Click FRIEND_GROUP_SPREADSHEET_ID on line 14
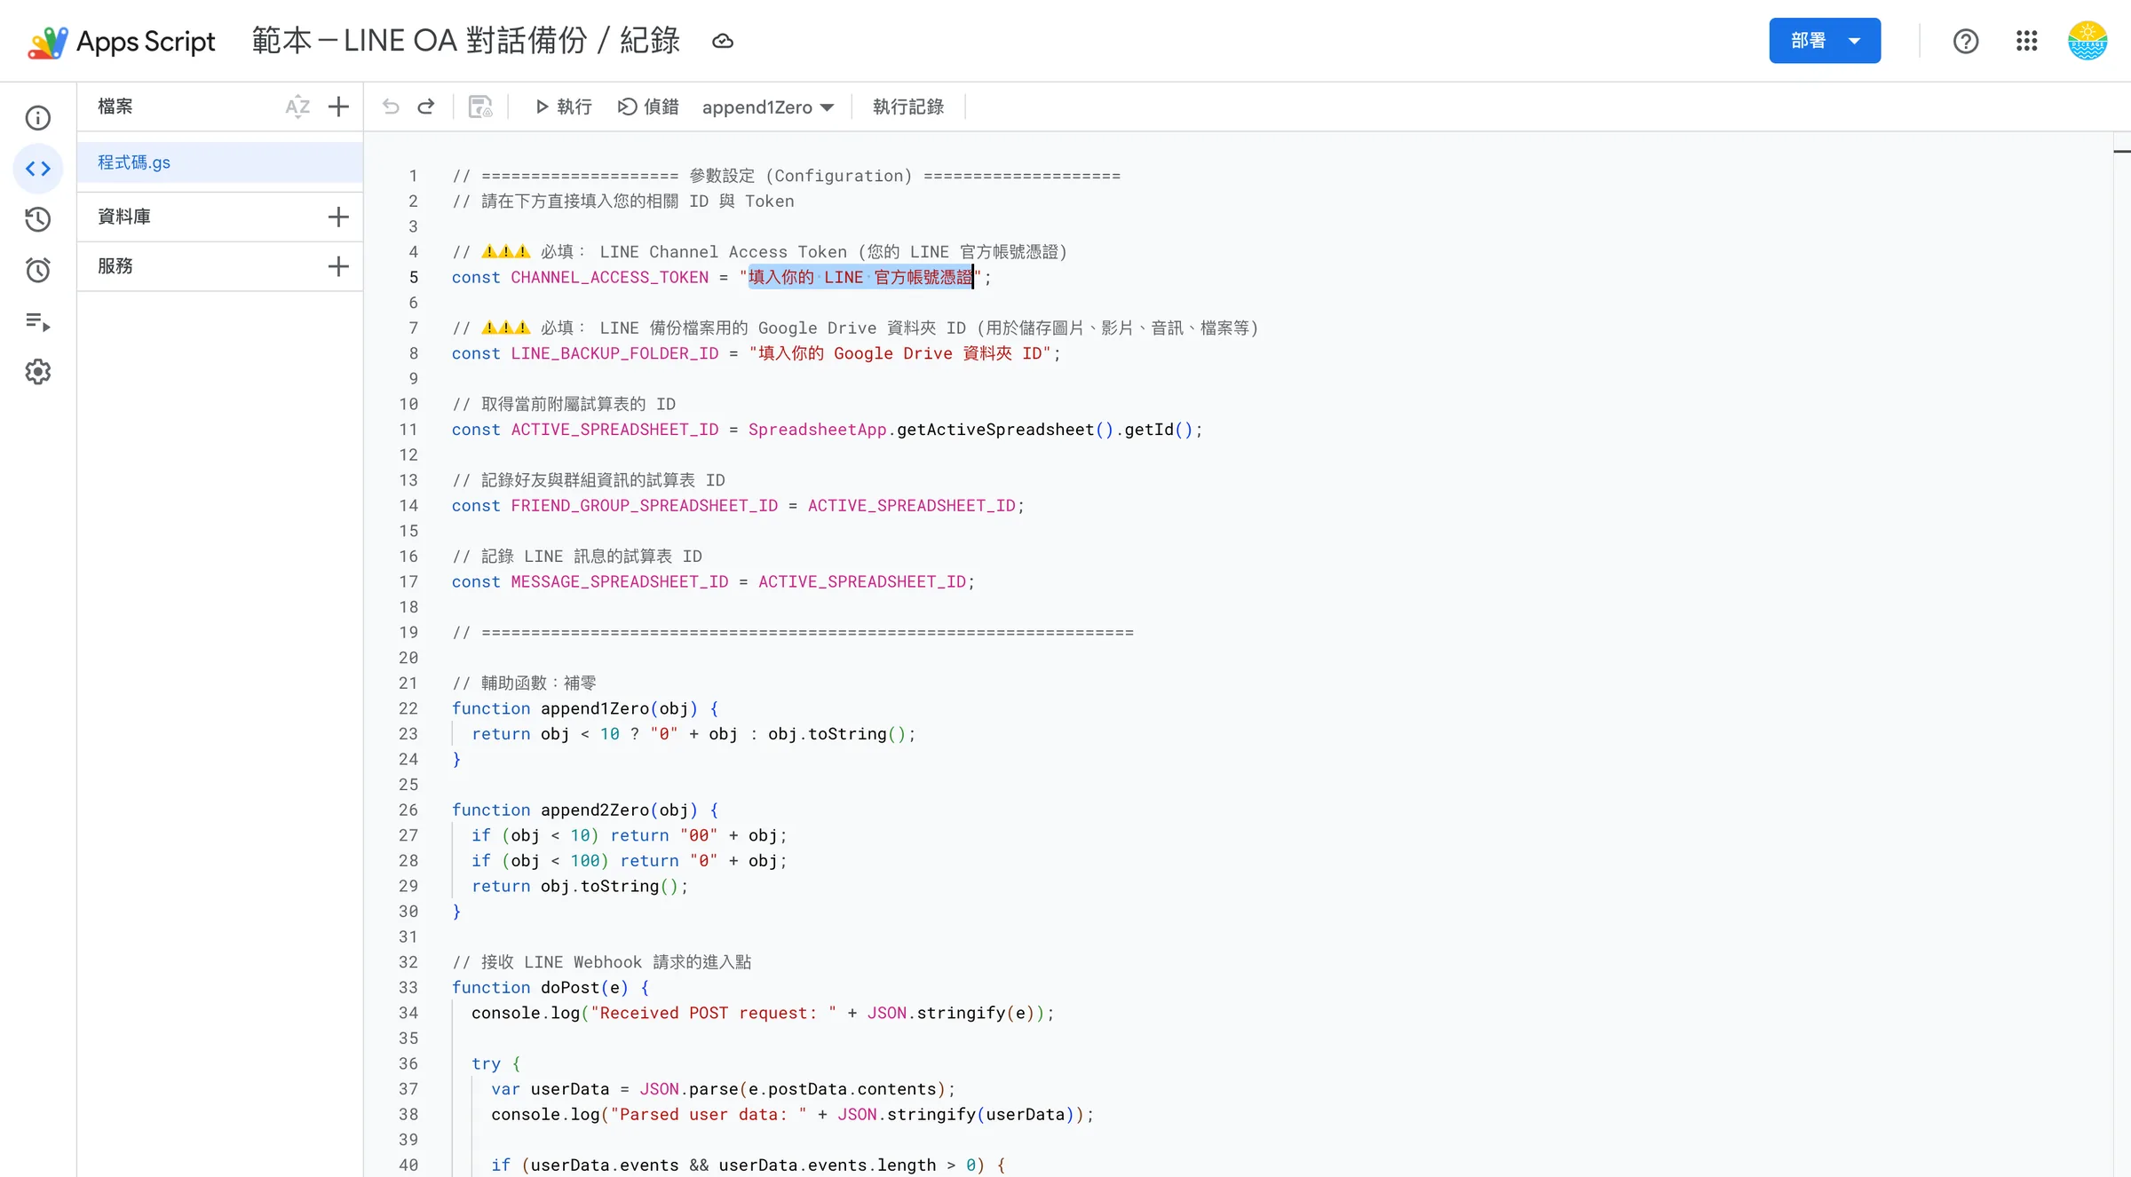Viewport: 2131px width, 1177px height. coord(645,505)
